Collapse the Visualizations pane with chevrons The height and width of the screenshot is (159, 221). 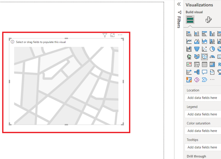tap(179, 4)
